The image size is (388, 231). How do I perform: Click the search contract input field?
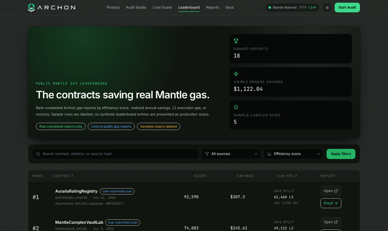tap(115, 154)
